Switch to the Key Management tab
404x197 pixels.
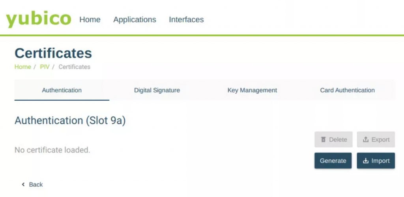[252, 90]
